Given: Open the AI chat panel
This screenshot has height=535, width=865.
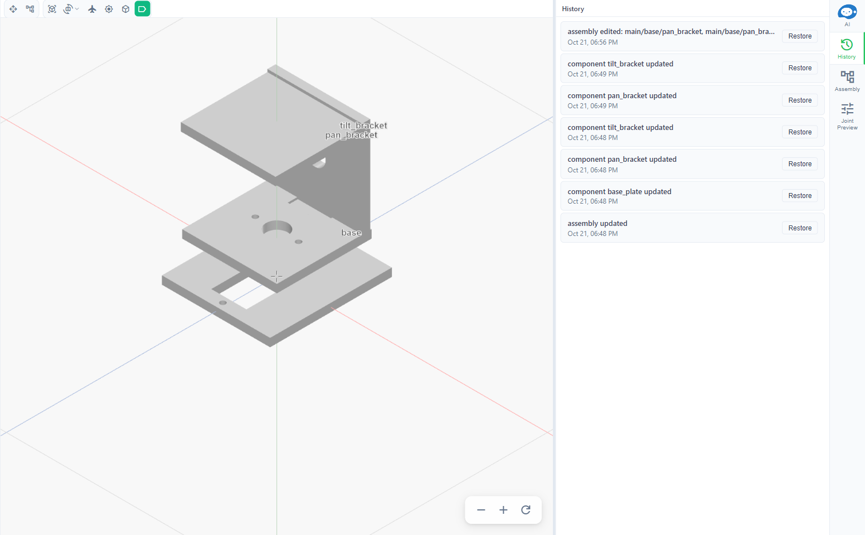Looking at the screenshot, I should tap(847, 15).
